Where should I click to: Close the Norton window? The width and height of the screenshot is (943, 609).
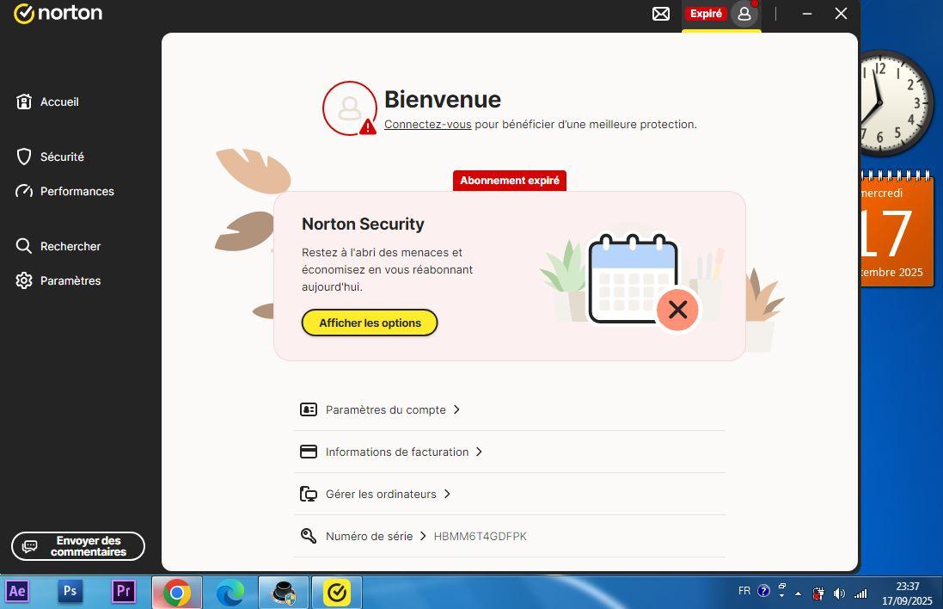coord(841,13)
